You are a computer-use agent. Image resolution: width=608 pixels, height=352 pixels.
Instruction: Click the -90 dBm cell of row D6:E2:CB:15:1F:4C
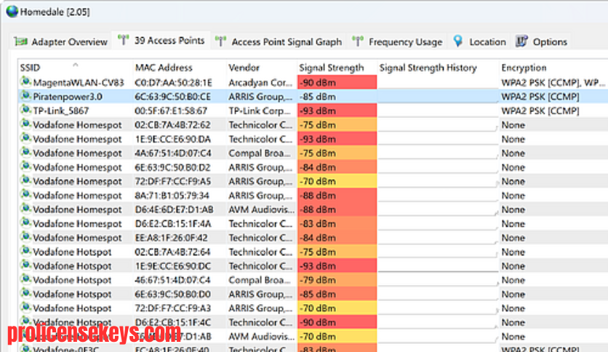(x=337, y=322)
